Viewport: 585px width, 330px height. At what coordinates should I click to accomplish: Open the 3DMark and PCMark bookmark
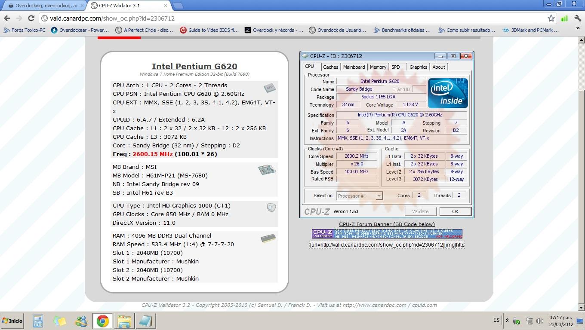coord(530,30)
